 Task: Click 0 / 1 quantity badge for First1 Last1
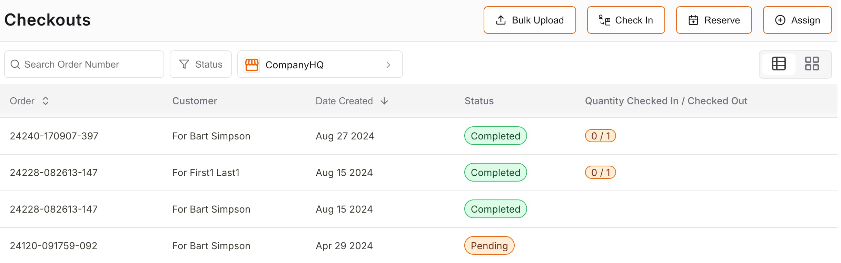(600, 173)
